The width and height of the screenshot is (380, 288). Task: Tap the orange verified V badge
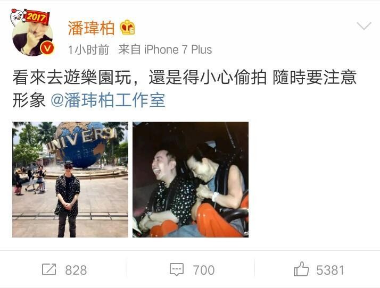click(47, 48)
